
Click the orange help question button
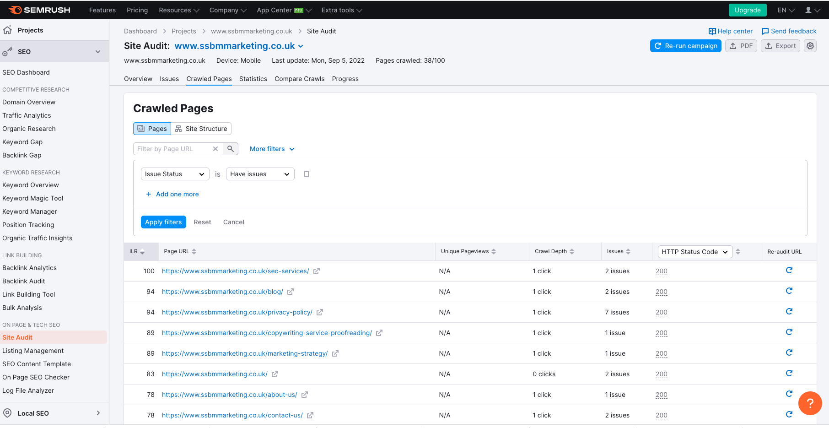(x=810, y=403)
